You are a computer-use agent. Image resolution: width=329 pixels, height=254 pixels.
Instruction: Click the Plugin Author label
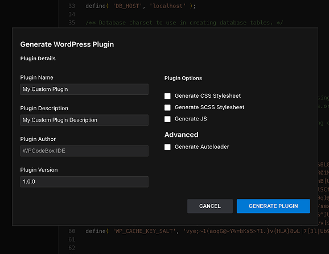(x=38, y=139)
